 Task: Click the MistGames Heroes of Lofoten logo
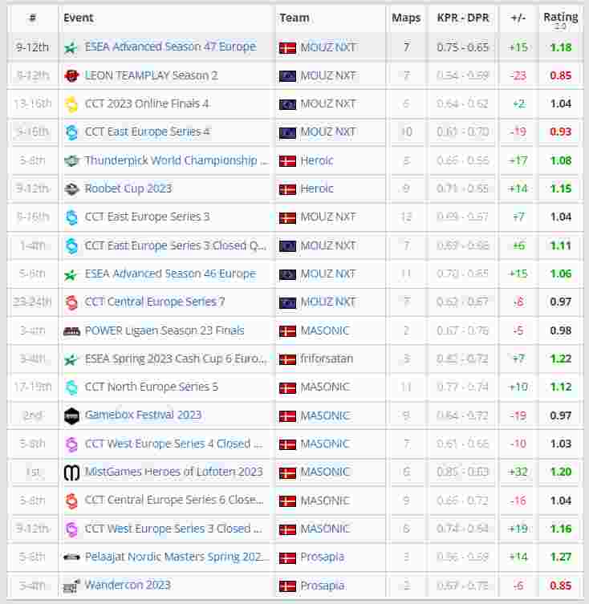(x=71, y=472)
